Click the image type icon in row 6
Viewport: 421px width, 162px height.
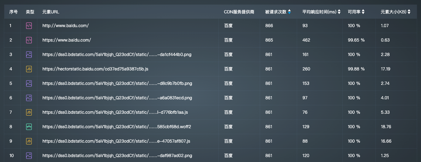pos(29,98)
